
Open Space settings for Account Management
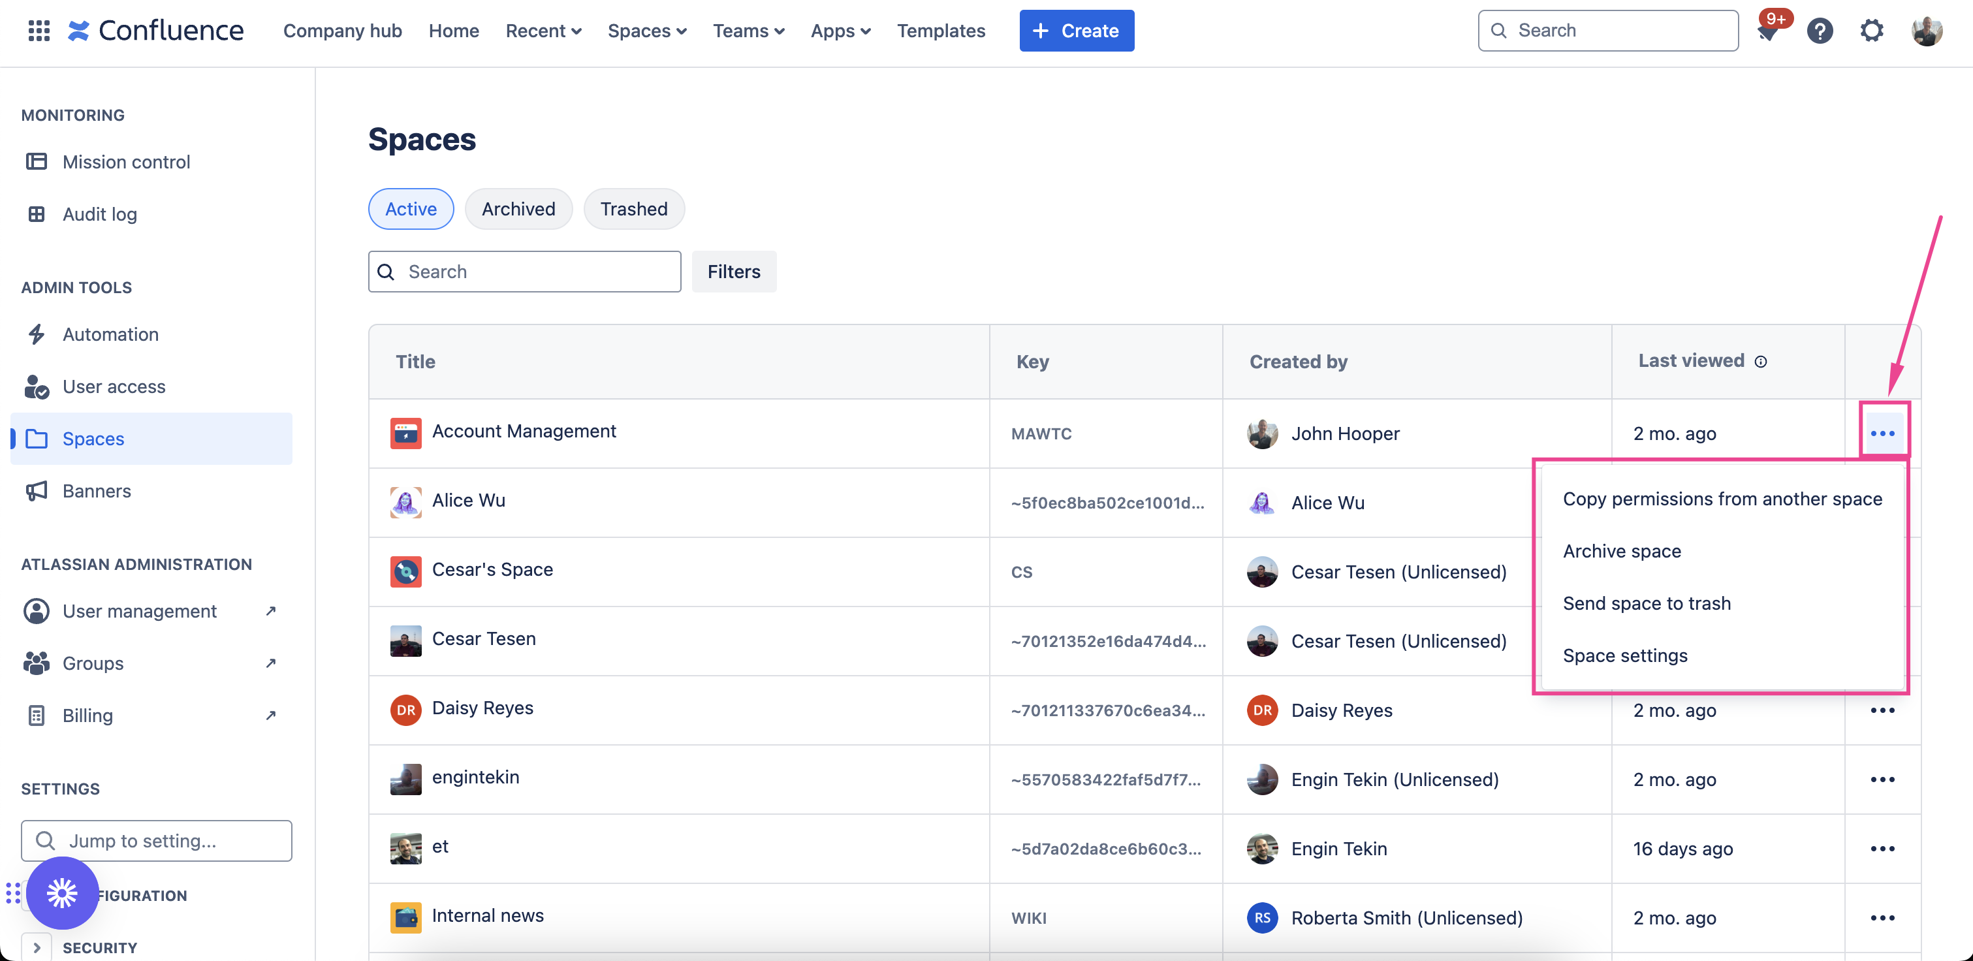[1624, 655]
